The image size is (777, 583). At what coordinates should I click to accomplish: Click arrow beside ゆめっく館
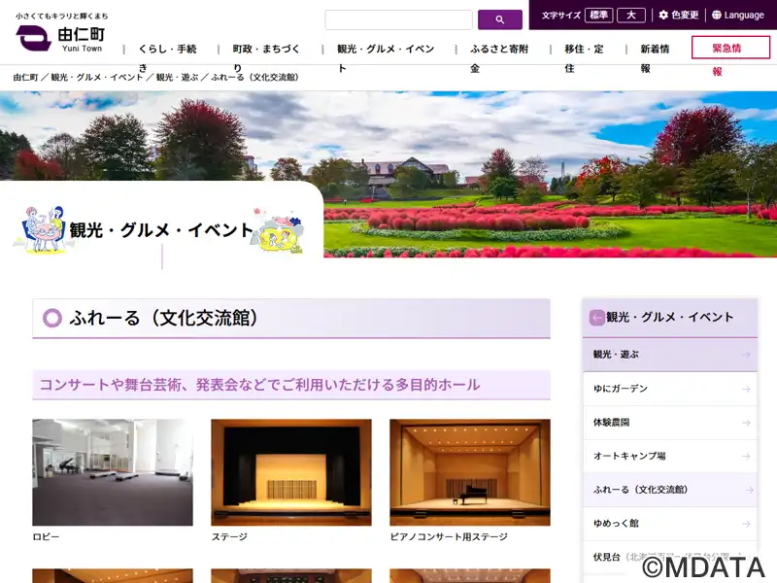745,523
